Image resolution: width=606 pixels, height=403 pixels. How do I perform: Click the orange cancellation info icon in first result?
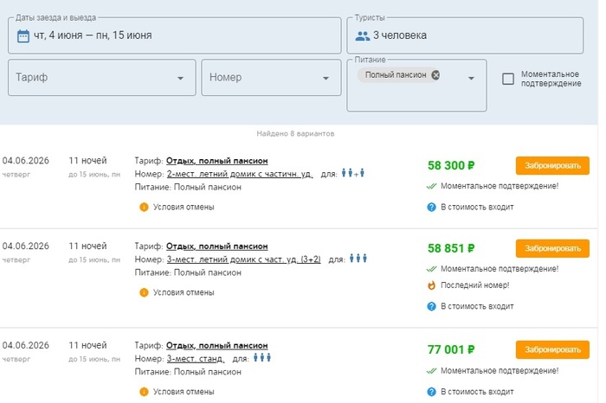click(144, 207)
